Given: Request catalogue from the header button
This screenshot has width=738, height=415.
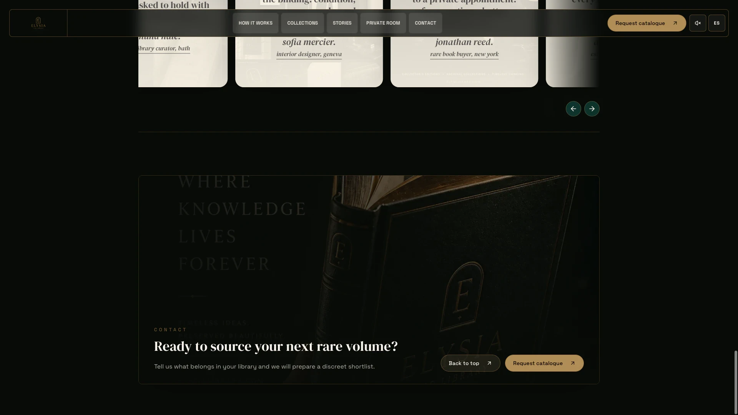Looking at the screenshot, I should click(647, 23).
